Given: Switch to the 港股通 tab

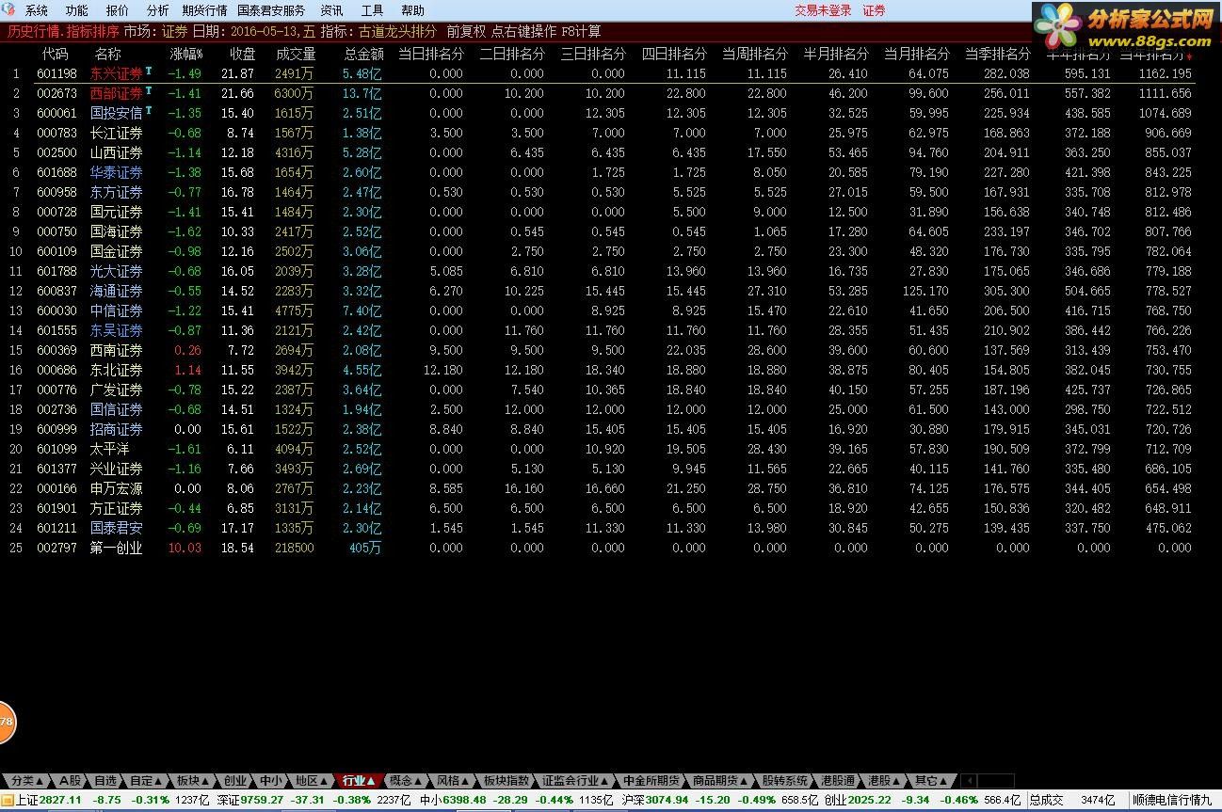Looking at the screenshot, I should pyautogui.click(x=838, y=781).
